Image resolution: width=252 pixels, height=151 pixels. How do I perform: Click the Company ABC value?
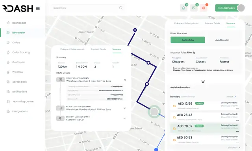117,87
